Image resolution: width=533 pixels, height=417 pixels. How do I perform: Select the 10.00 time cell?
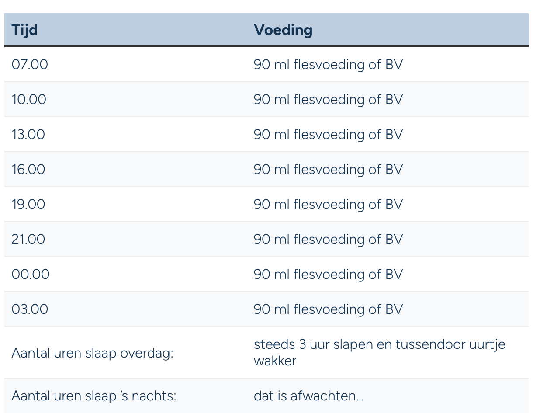pos(29,99)
